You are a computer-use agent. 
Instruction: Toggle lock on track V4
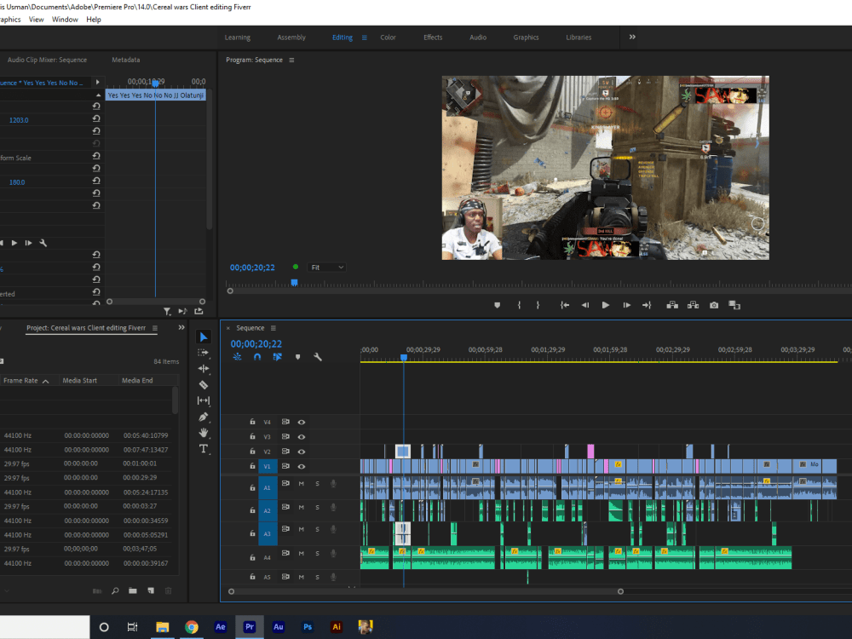click(252, 422)
